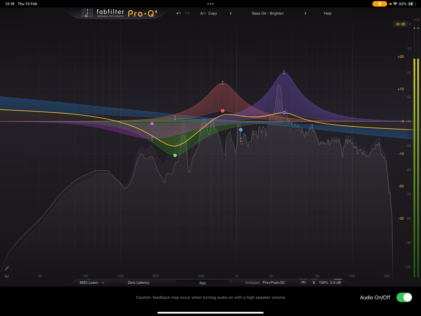The height and width of the screenshot is (316, 421).
Task: Click the spectrum grab icon beside the analyzer options
Action: click(303, 283)
